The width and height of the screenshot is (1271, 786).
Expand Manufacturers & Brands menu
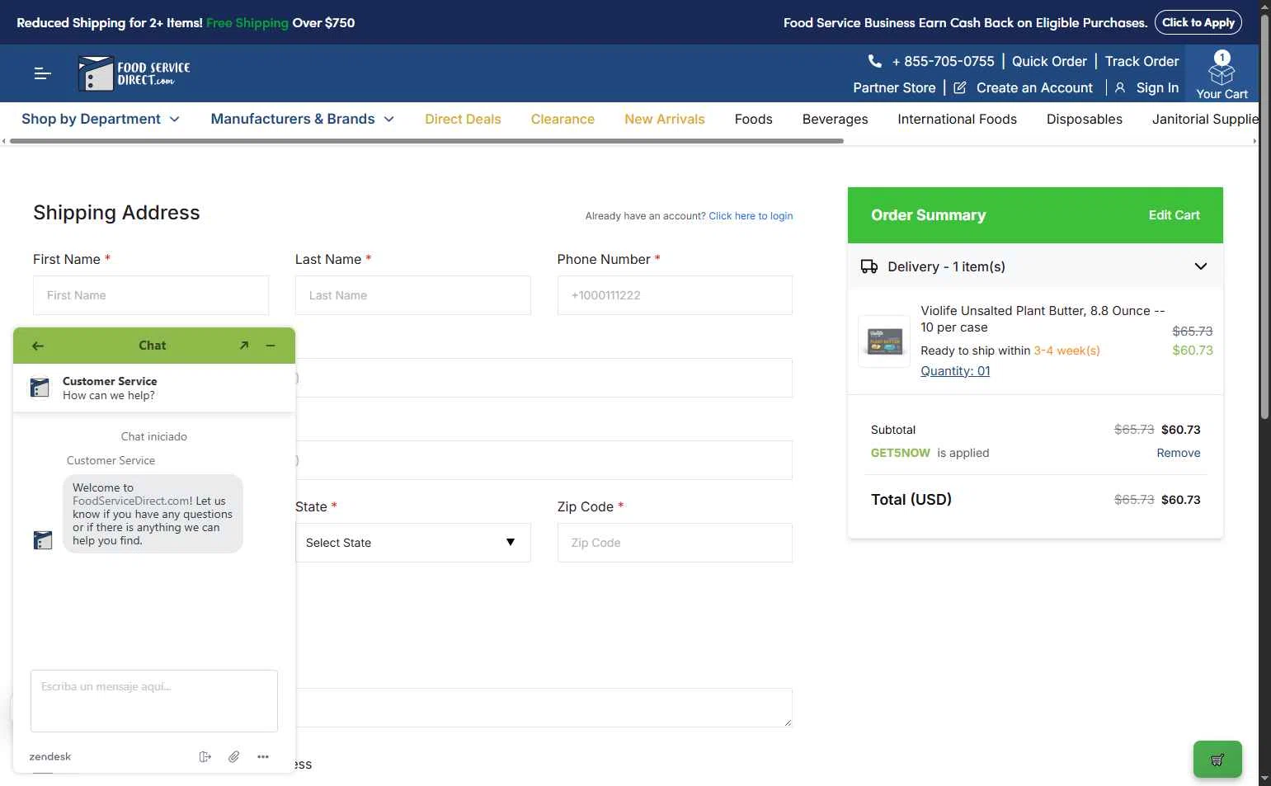pos(303,119)
